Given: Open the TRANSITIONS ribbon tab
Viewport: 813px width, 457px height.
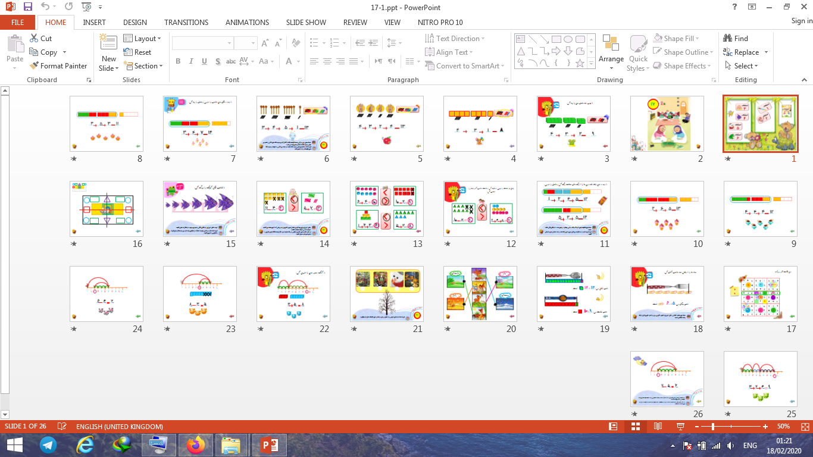Looking at the screenshot, I should (186, 22).
